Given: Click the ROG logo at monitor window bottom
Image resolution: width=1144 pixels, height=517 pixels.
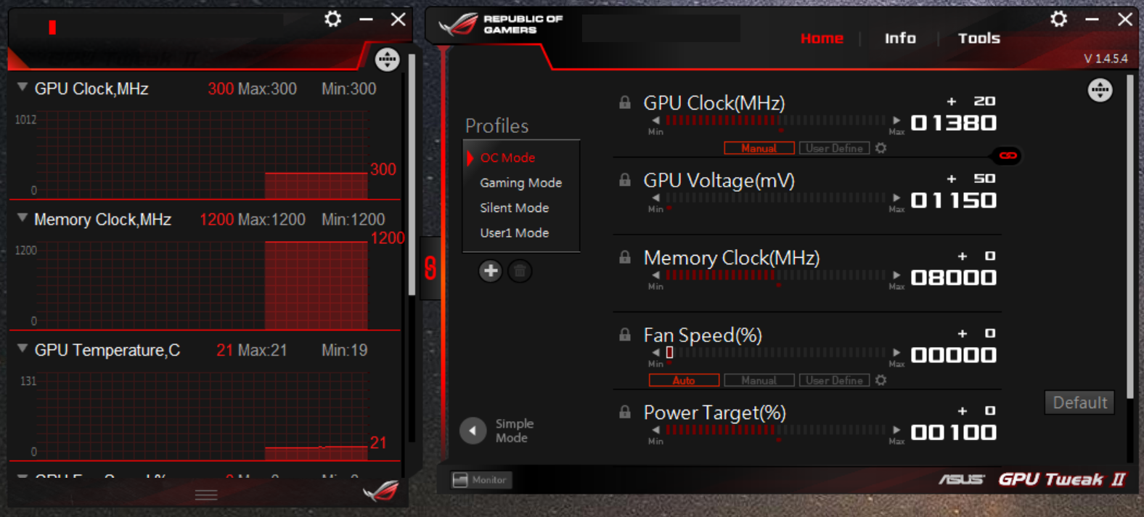Looking at the screenshot, I should 381,492.
